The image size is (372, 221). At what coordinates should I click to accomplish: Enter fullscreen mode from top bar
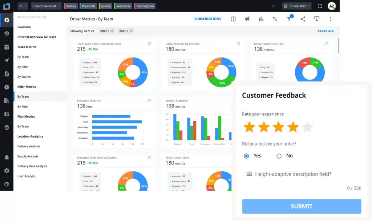pyautogui.click(x=320, y=6)
